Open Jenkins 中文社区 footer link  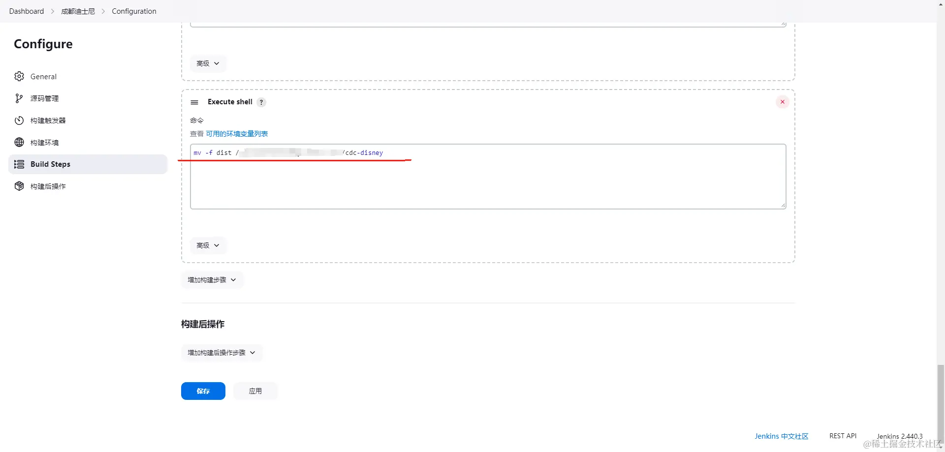tap(781, 436)
